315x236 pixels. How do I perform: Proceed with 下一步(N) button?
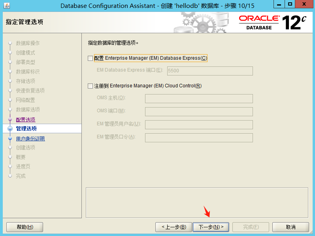pos(211,227)
